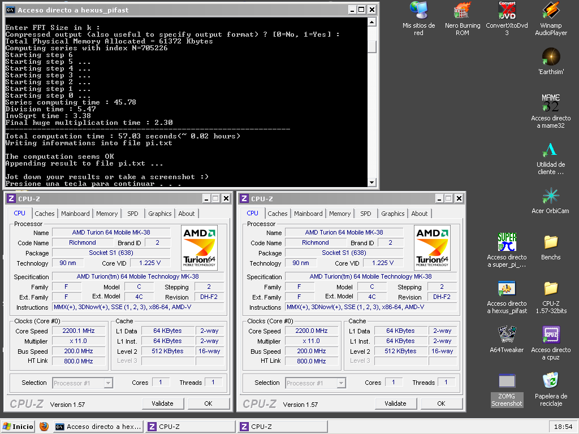Click 'Total computation time : 57.03 seconds' line
The width and height of the screenshot is (579, 434).
(x=123, y=136)
